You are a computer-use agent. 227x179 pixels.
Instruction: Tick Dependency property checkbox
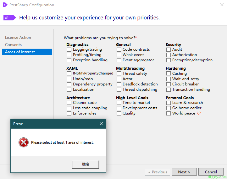tap(69, 84)
